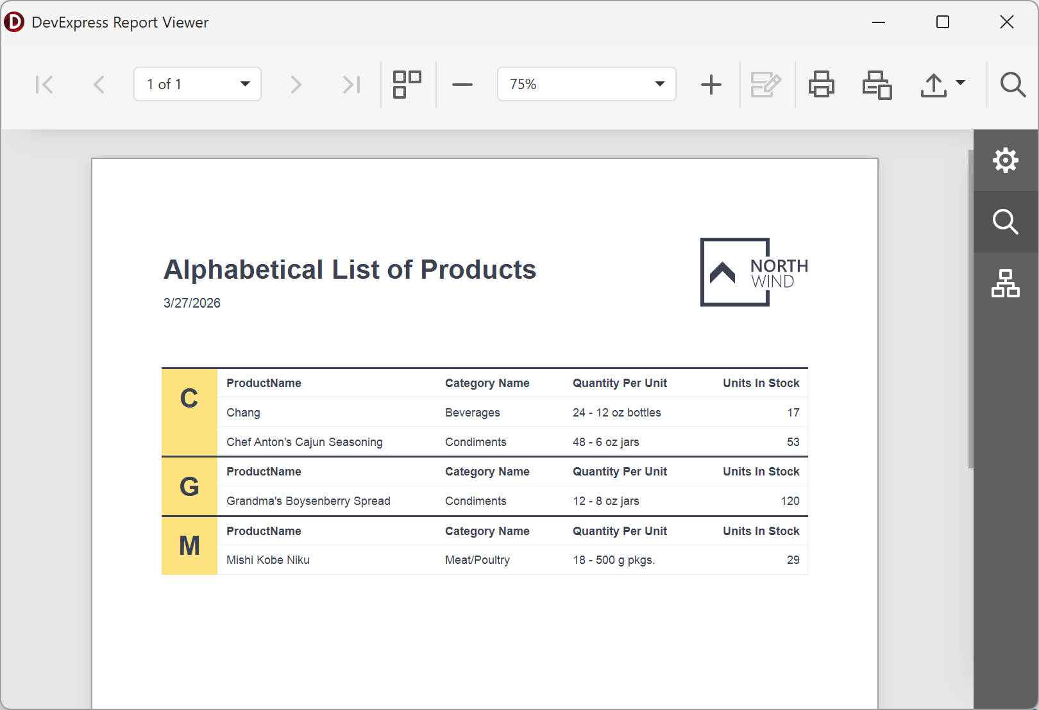
Task: Select 'Chef Anton's Cajun Seasoning' cell
Action: (304, 442)
